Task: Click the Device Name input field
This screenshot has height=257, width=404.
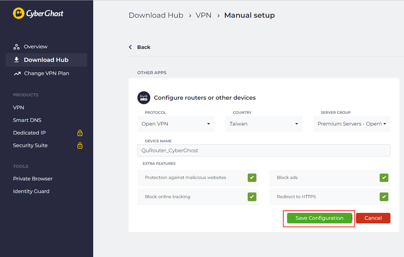Action: point(264,150)
